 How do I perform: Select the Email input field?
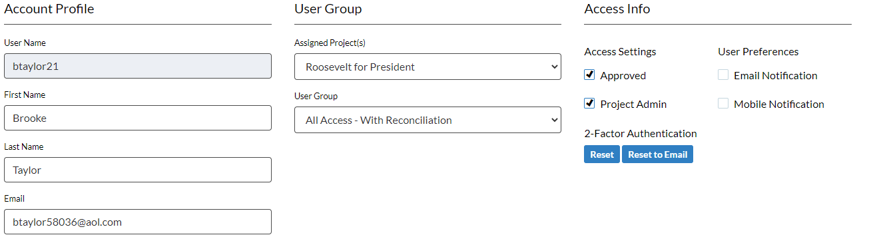pos(138,222)
